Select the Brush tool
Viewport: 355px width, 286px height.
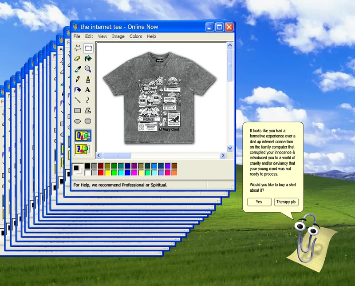click(x=88, y=79)
